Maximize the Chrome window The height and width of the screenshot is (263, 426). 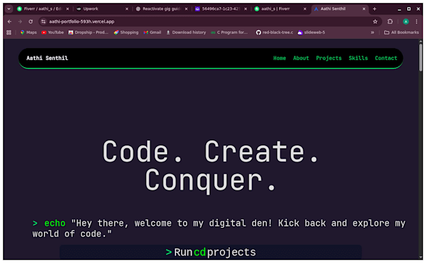[x=408, y=9]
